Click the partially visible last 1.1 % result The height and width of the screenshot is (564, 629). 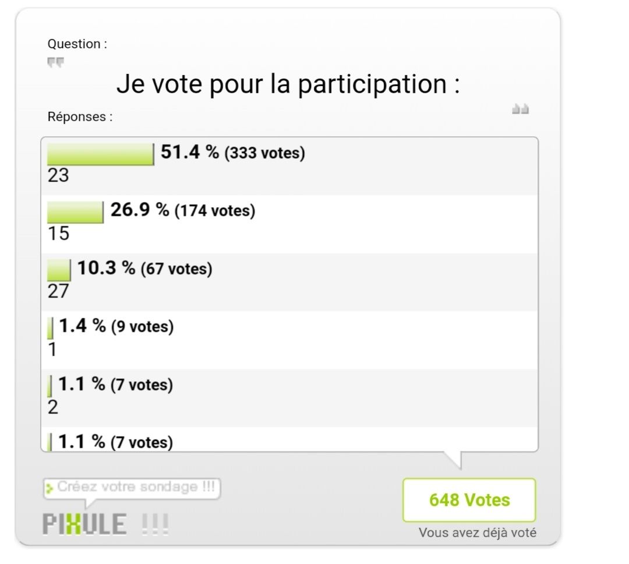click(x=115, y=442)
